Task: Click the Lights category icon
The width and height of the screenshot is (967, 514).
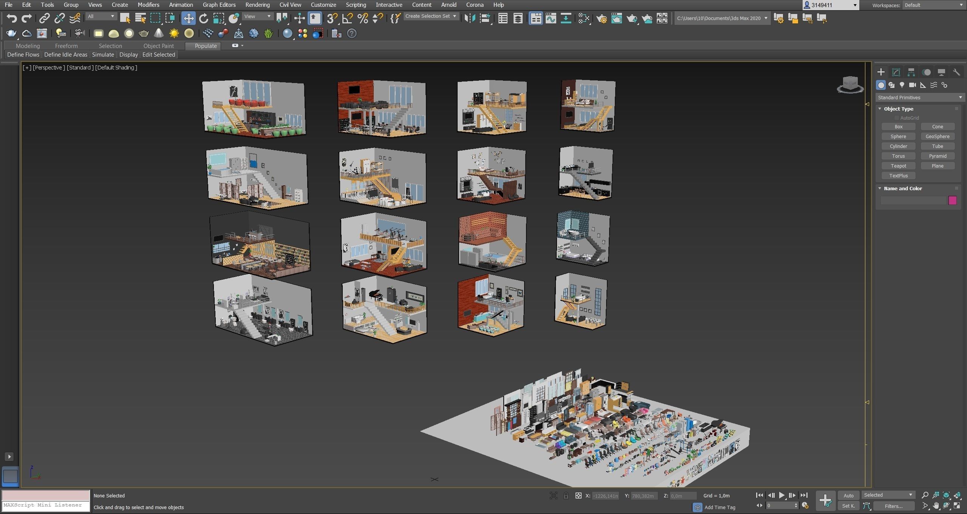Action: (x=902, y=85)
